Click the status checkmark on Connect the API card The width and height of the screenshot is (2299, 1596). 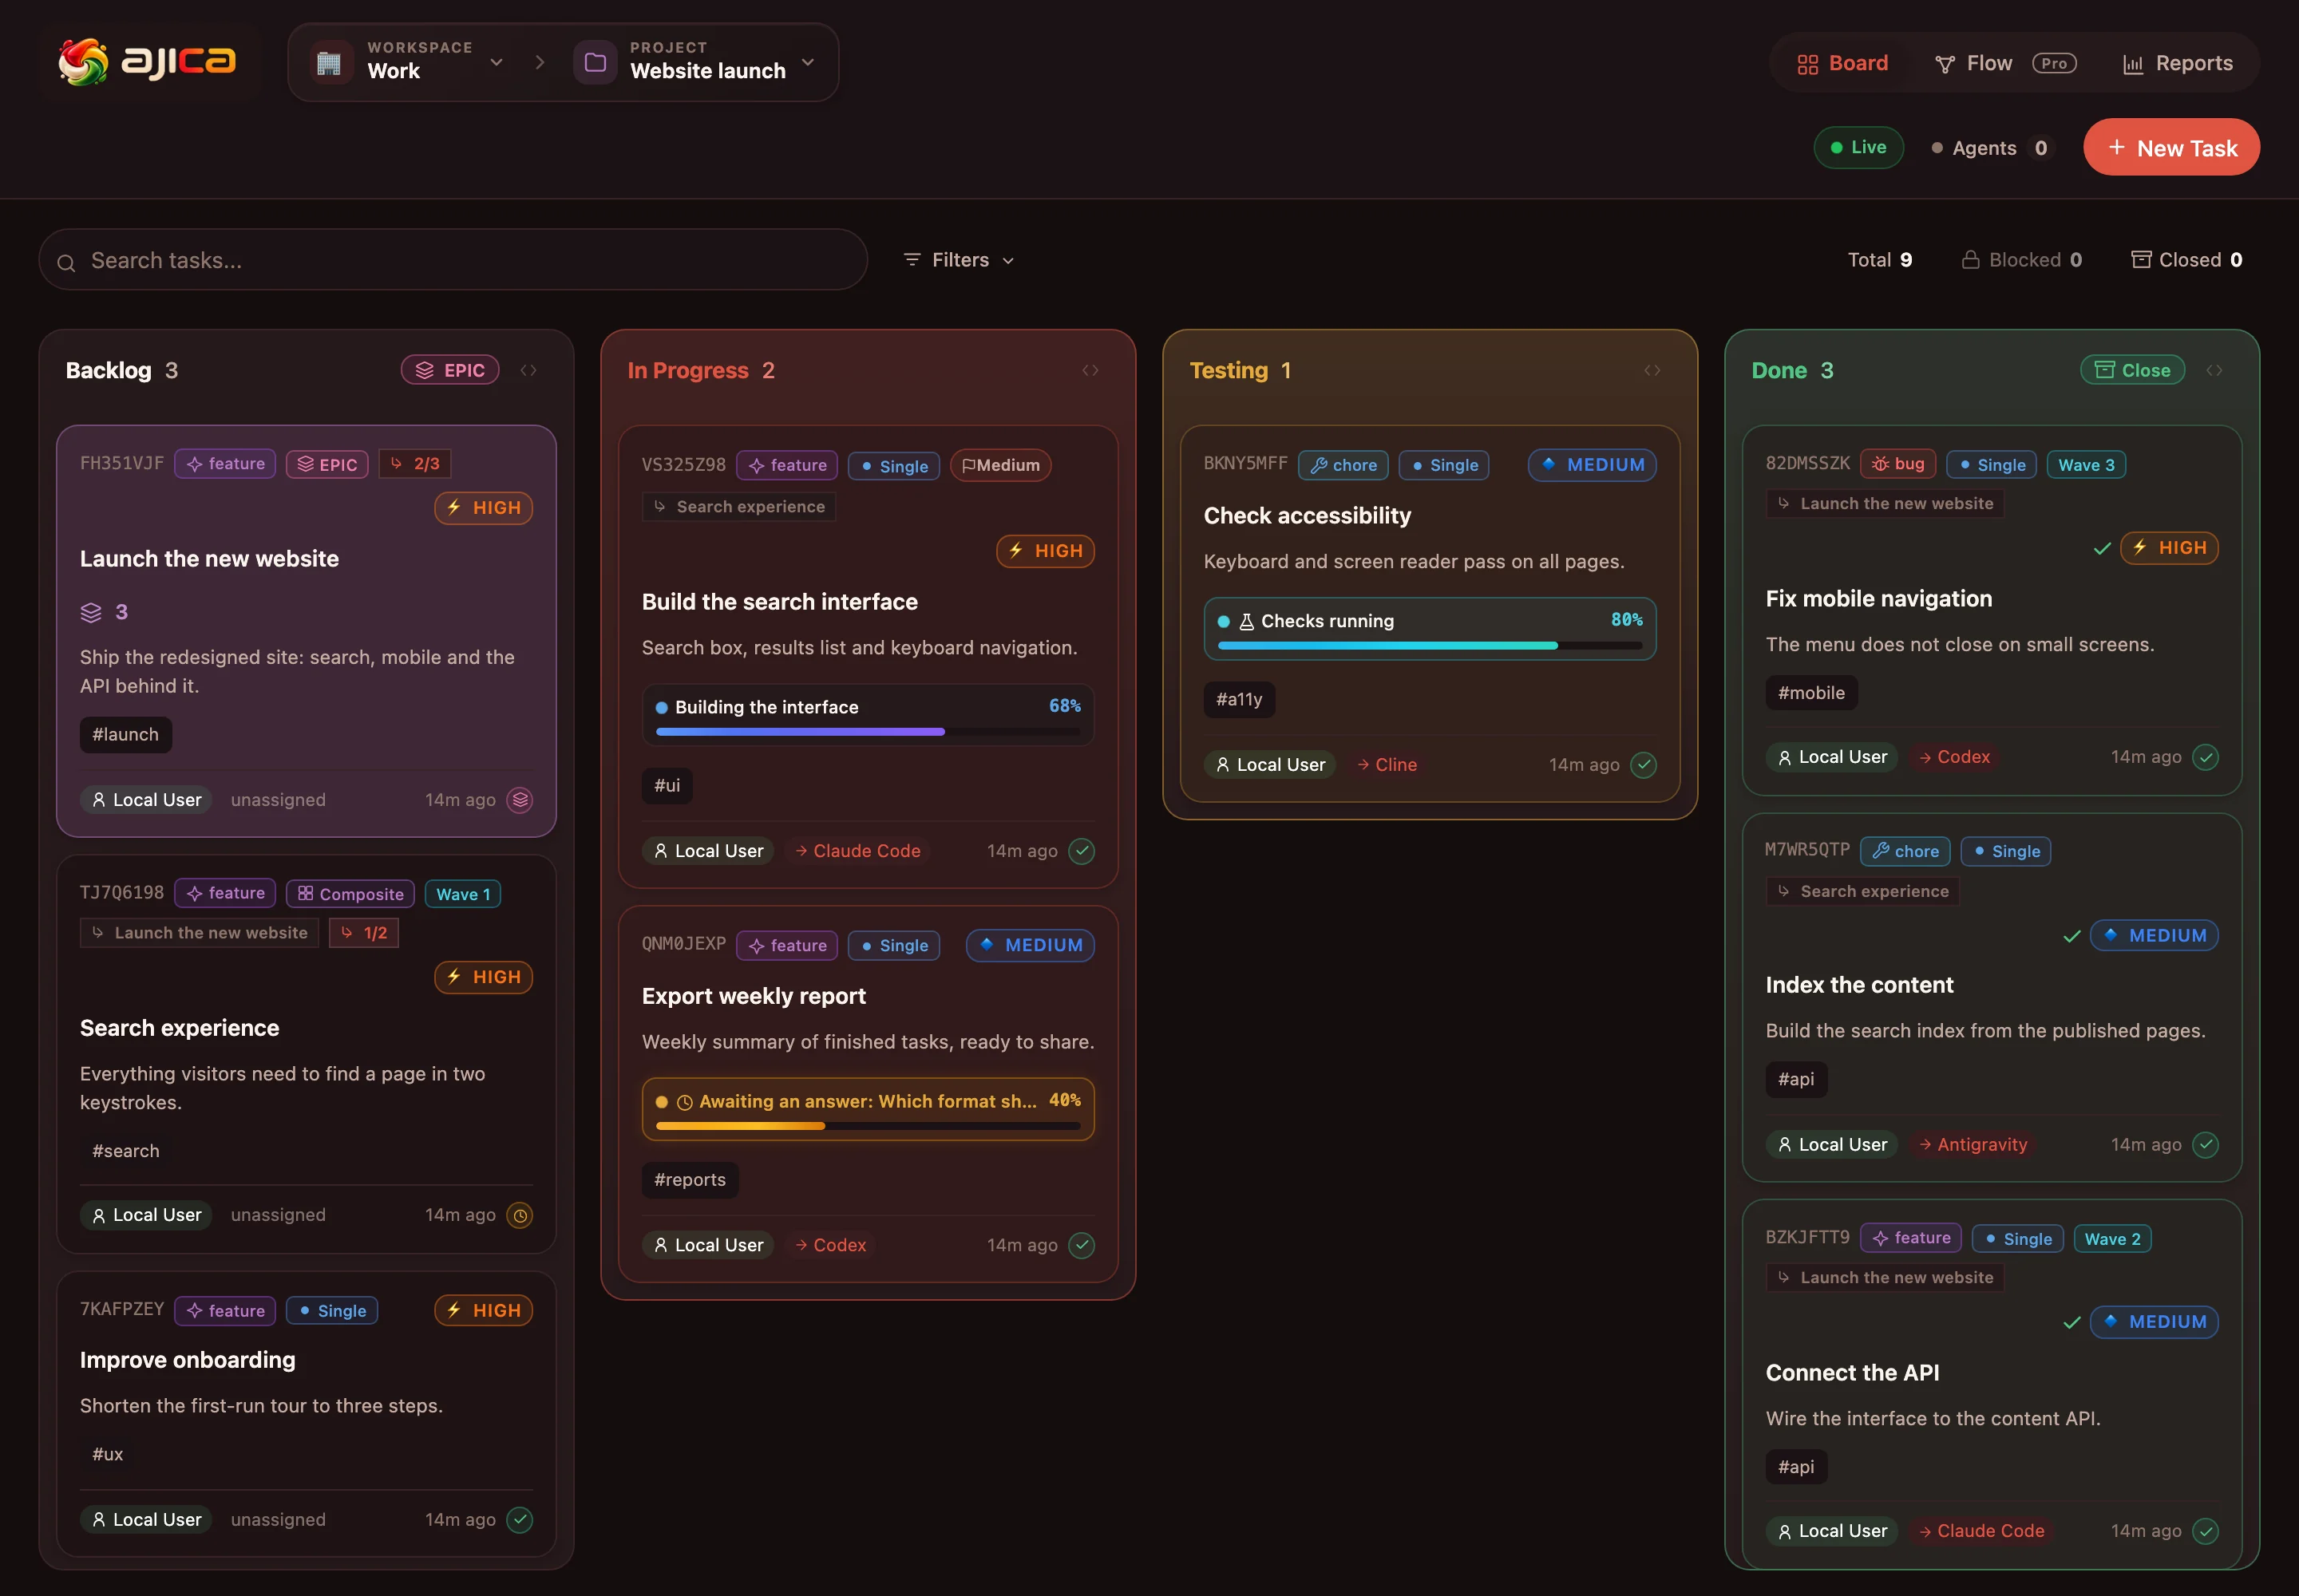click(x=2206, y=1531)
